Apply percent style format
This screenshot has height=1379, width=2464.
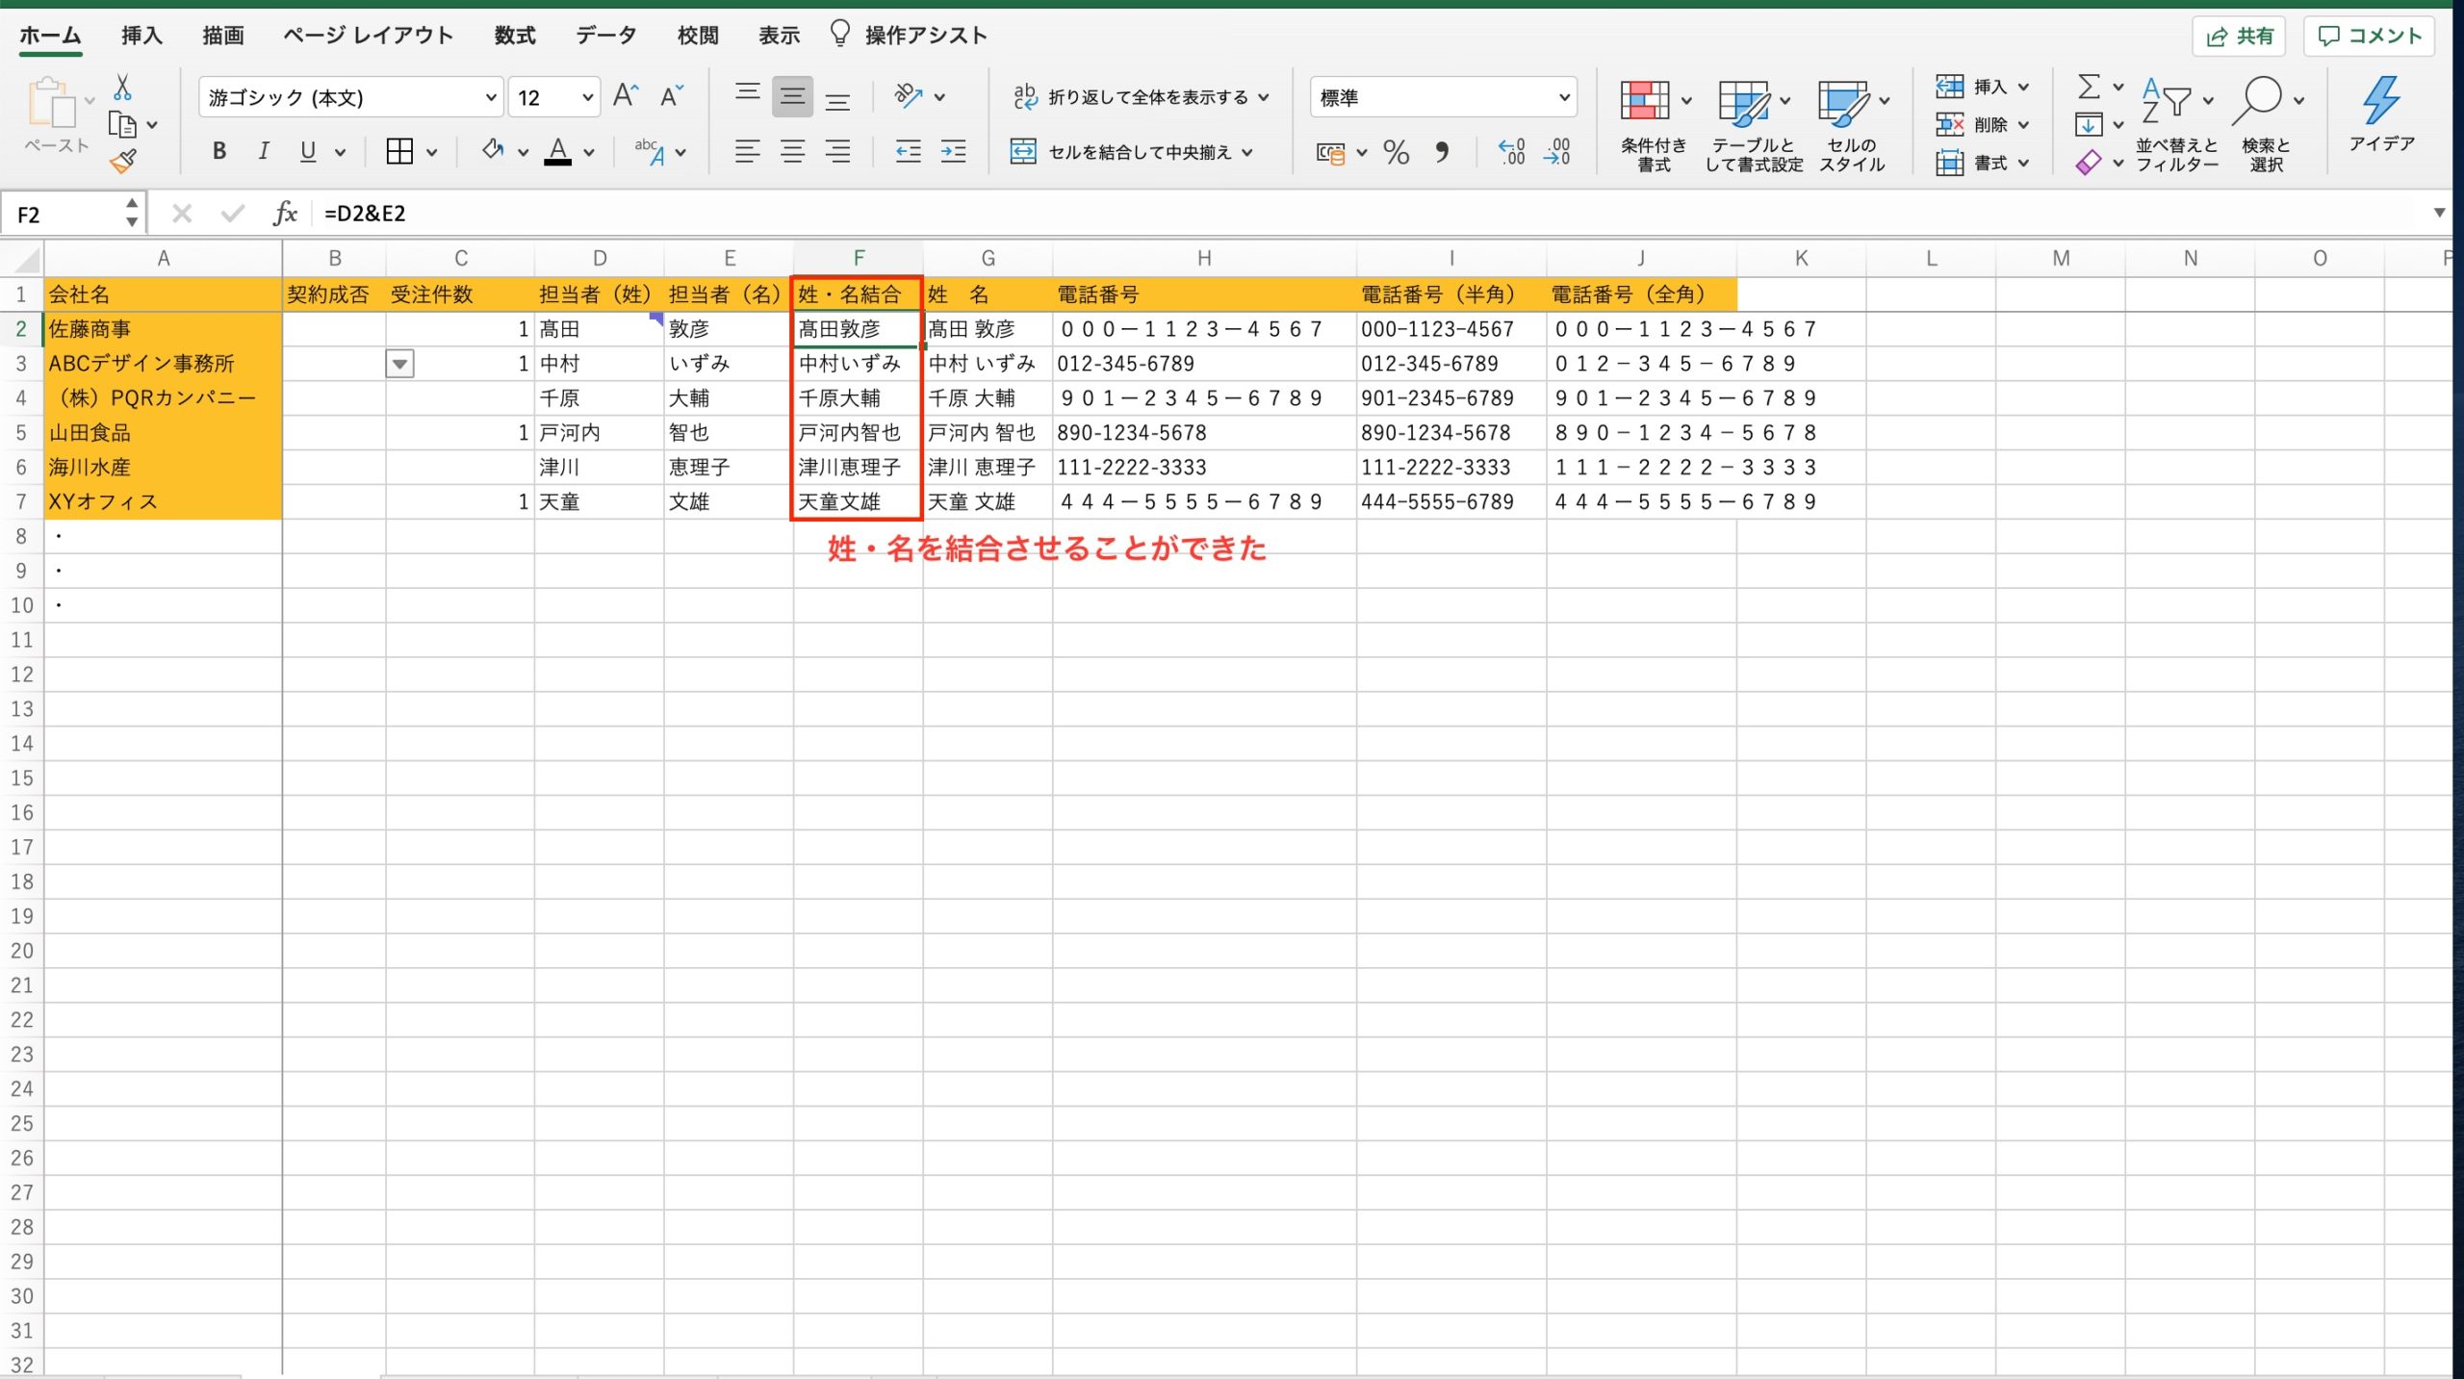(1397, 152)
